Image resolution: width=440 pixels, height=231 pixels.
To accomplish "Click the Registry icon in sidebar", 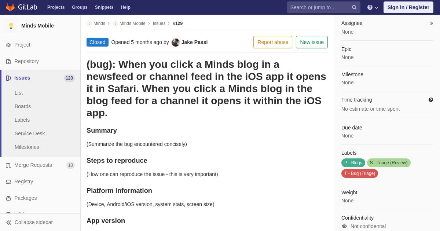I will 8,182.
